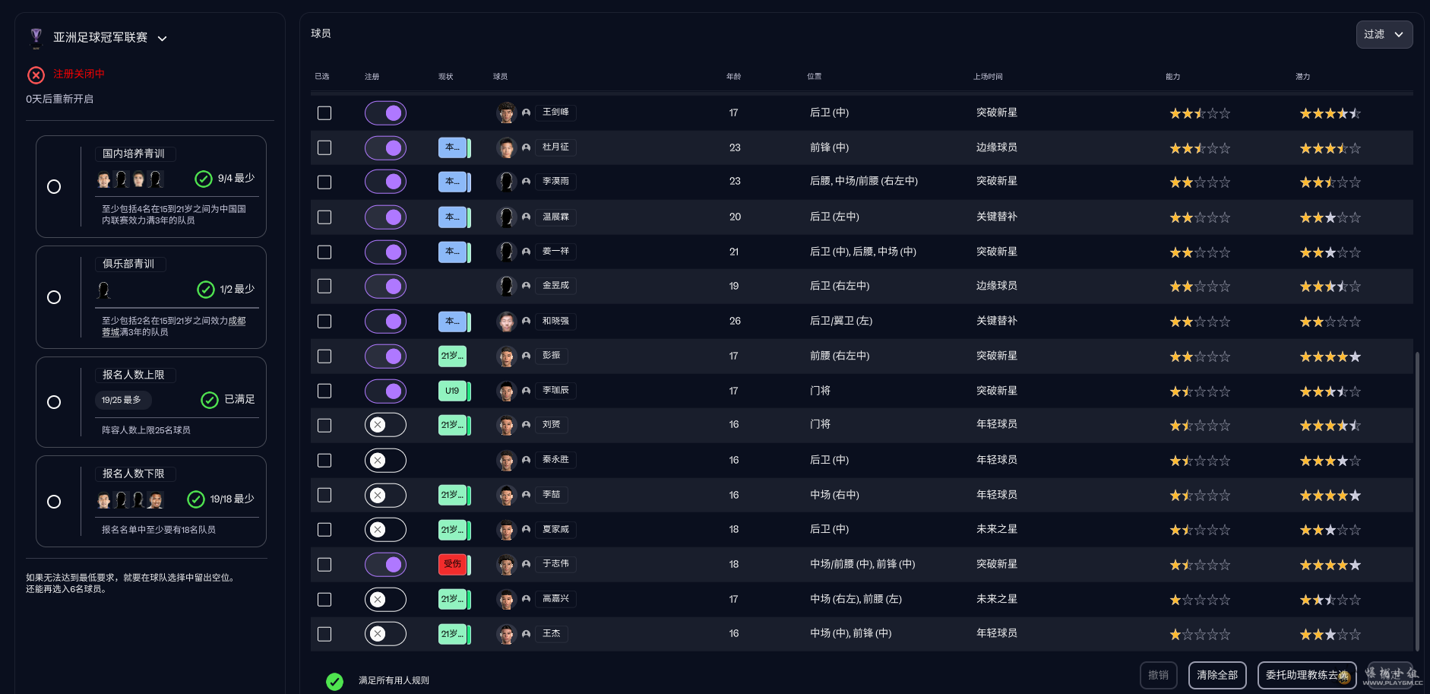Click 王剑峰's player portrait
Screen dimensions: 1430x694
pyautogui.click(x=506, y=112)
